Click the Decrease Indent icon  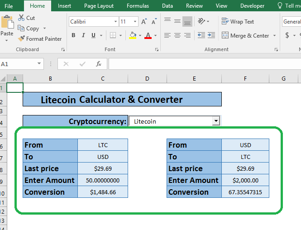point(201,35)
